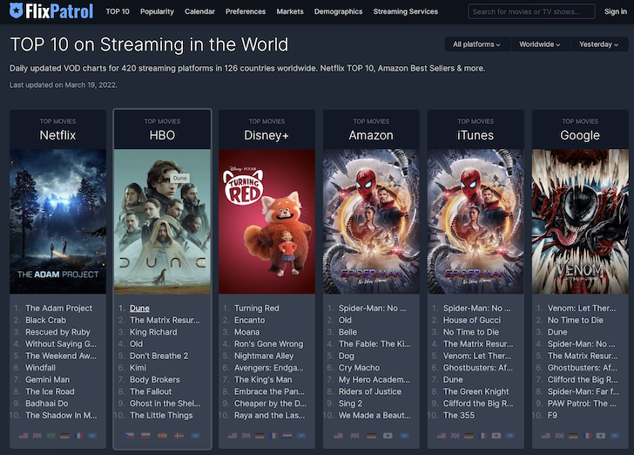Select the France flag under Disney+ list

coord(273,436)
